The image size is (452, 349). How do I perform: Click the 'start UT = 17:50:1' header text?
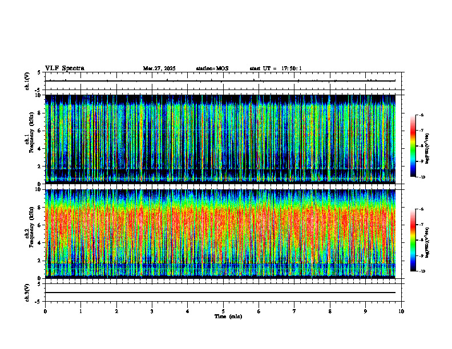[x=276, y=68]
